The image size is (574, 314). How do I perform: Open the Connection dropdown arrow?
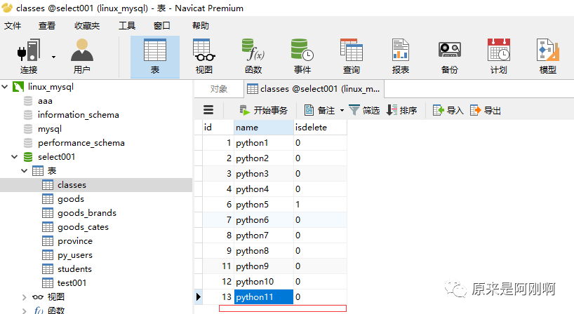tap(53, 57)
